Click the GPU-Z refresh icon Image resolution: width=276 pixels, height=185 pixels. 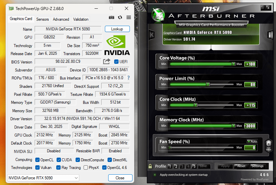point(120,17)
